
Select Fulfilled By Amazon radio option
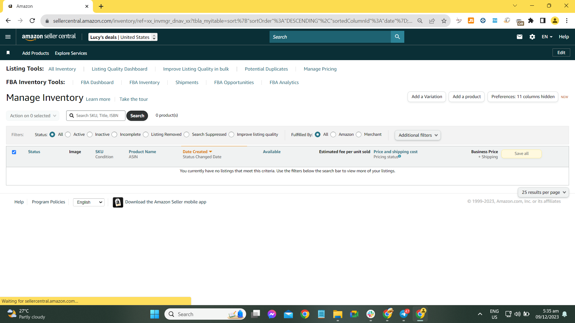point(333,135)
